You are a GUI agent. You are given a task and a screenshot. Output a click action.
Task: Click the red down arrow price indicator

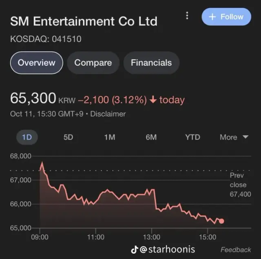coord(153,100)
